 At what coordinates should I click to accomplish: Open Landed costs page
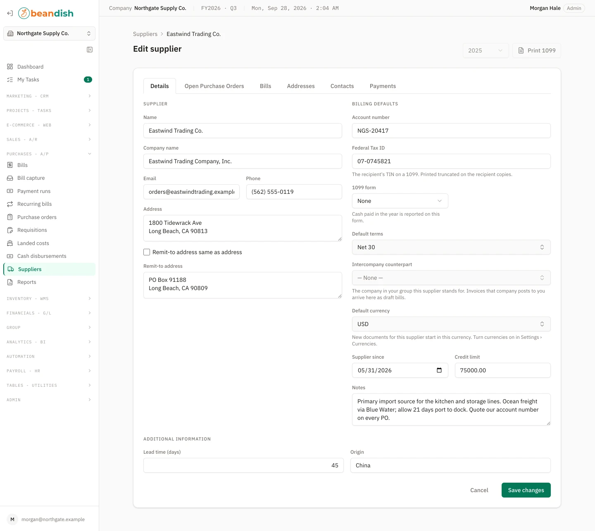[49, 243]
